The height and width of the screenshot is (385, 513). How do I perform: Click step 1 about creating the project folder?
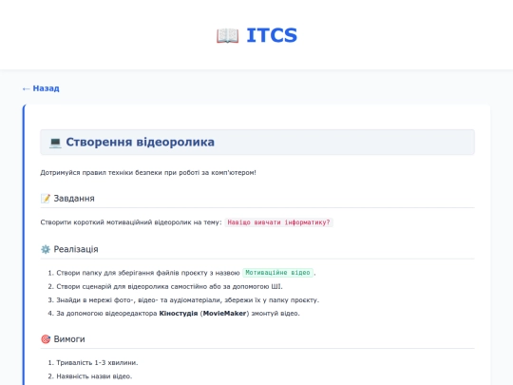tap(181, 273)
